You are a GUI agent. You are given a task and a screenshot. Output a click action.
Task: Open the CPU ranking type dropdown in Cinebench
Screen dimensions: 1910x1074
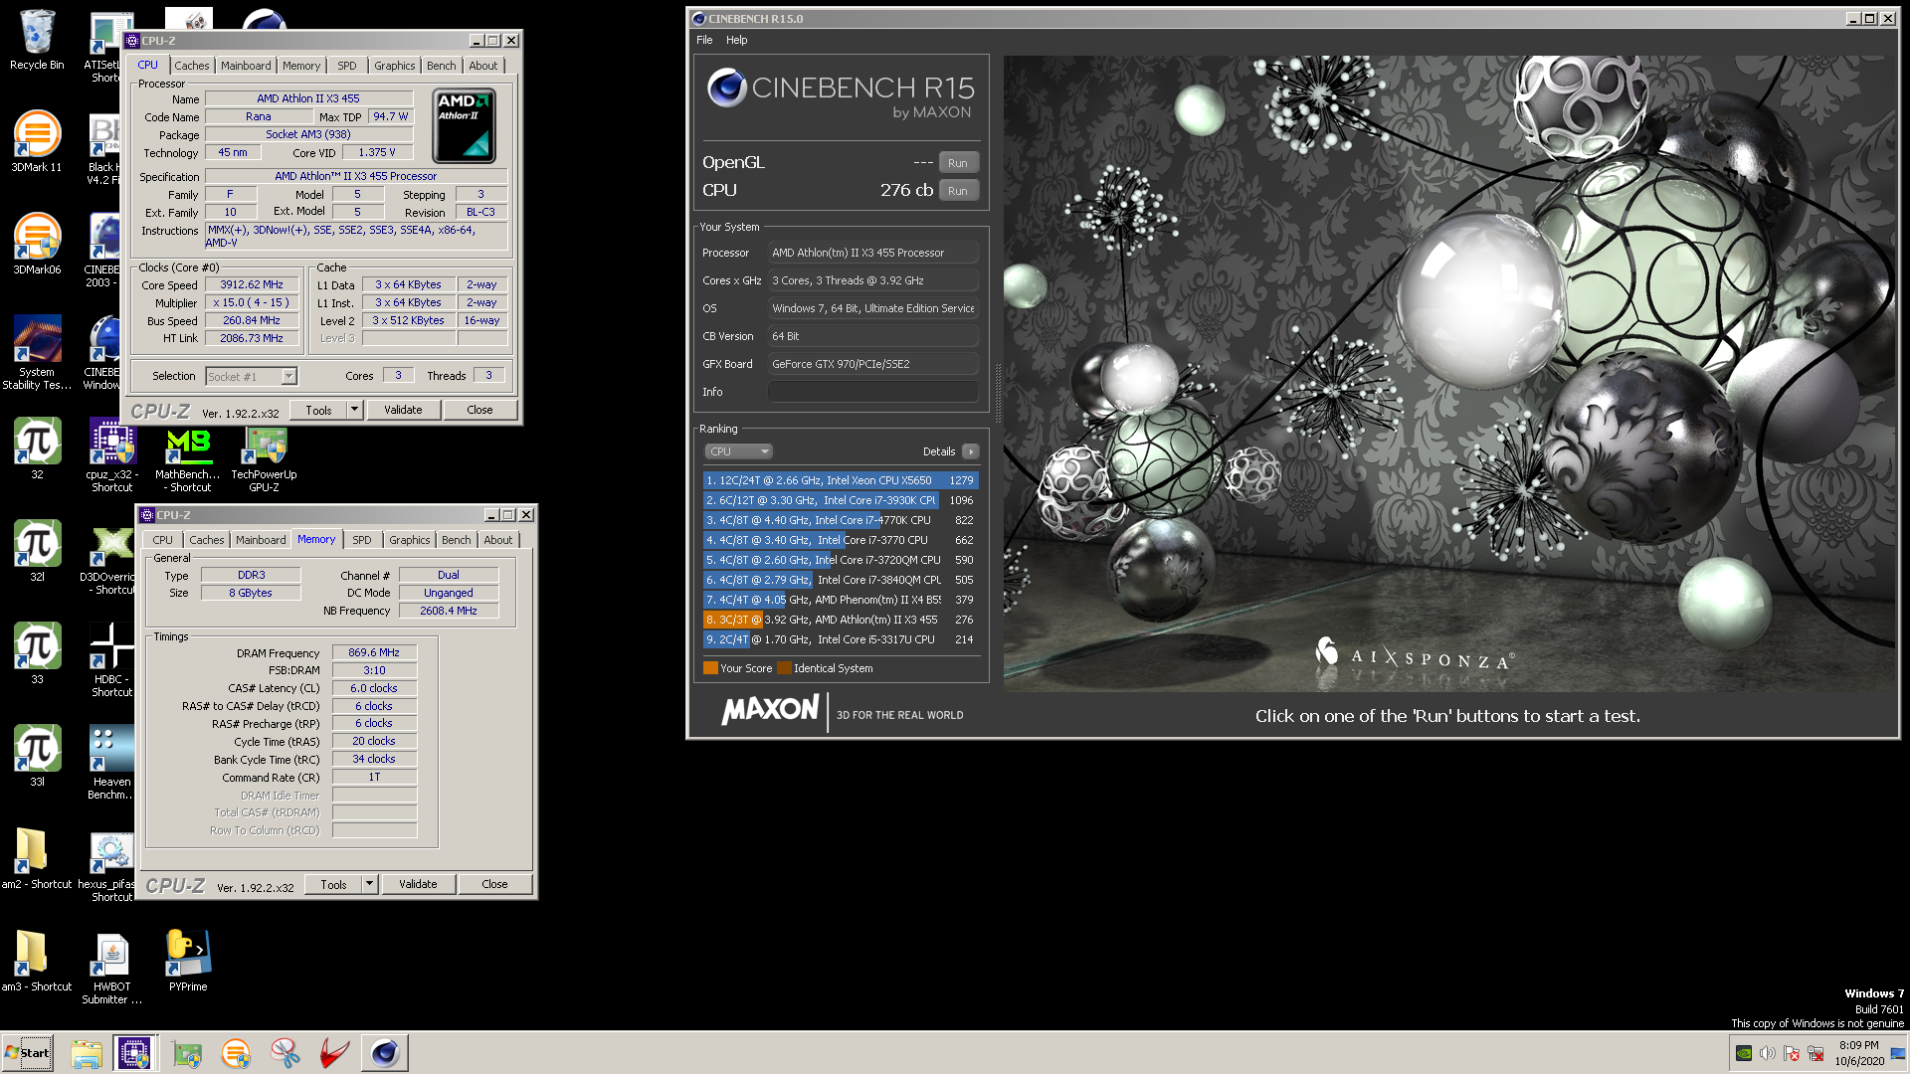739,451
